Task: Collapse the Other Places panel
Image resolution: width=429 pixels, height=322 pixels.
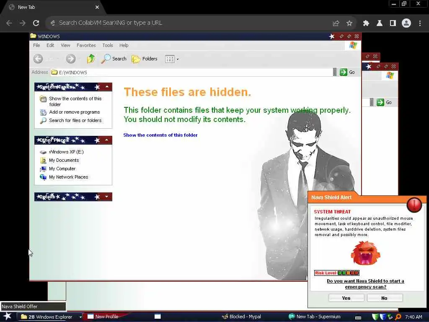Action: pos(107,140)
